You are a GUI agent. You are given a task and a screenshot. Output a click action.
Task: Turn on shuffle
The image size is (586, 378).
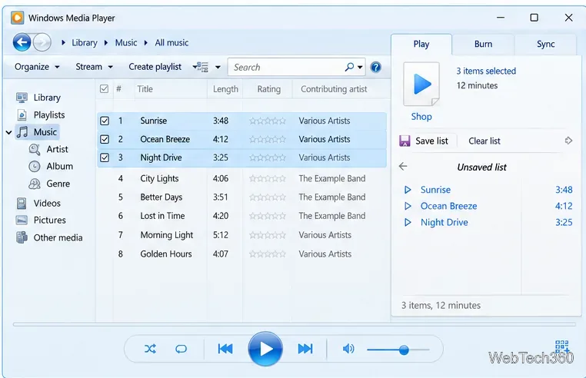tap(150, 350)
